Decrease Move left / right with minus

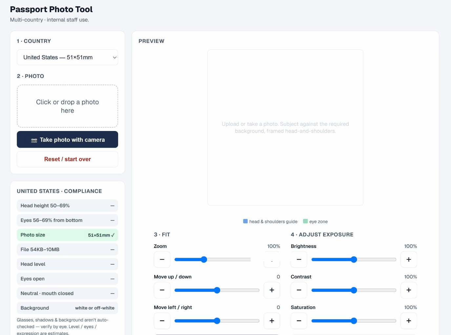(162, 321)
